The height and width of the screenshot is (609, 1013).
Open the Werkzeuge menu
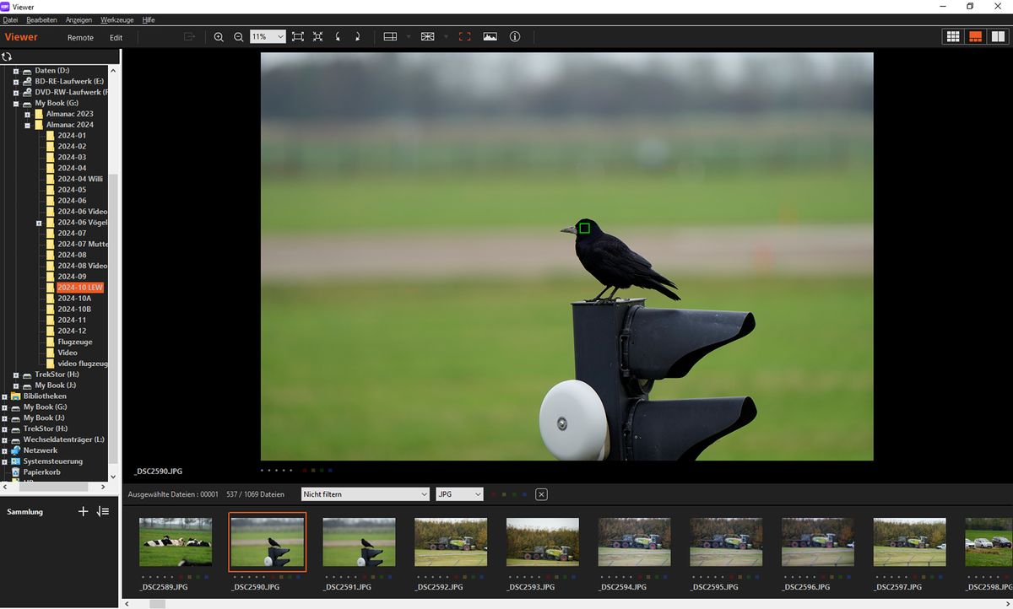click(x=116, y=19)
